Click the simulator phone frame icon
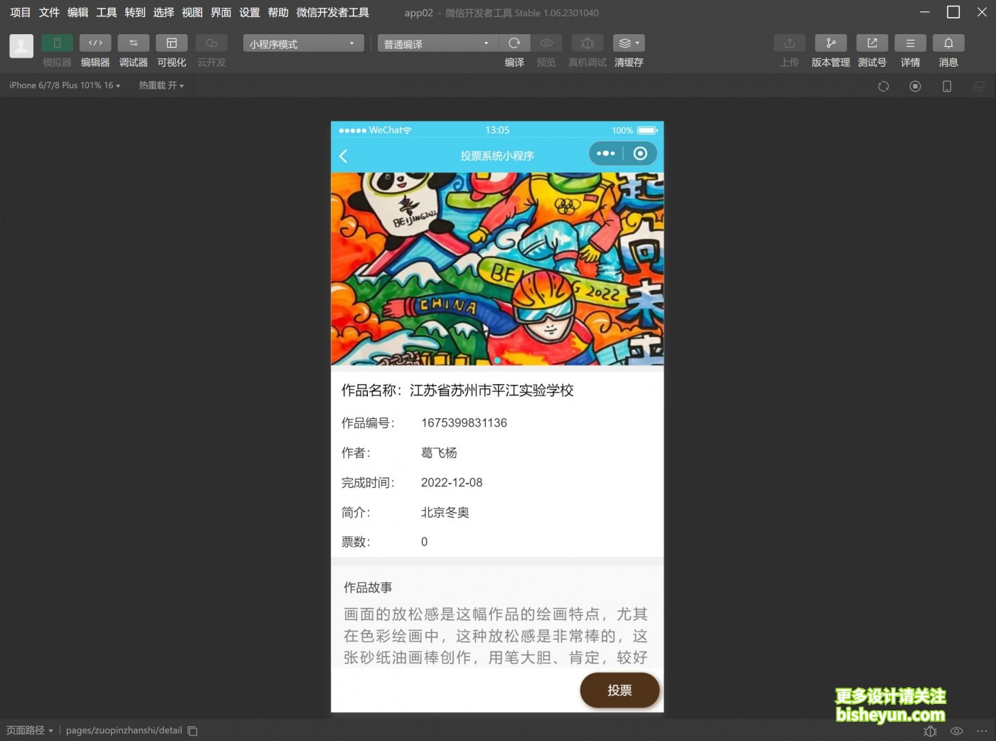 click(947, 86)
